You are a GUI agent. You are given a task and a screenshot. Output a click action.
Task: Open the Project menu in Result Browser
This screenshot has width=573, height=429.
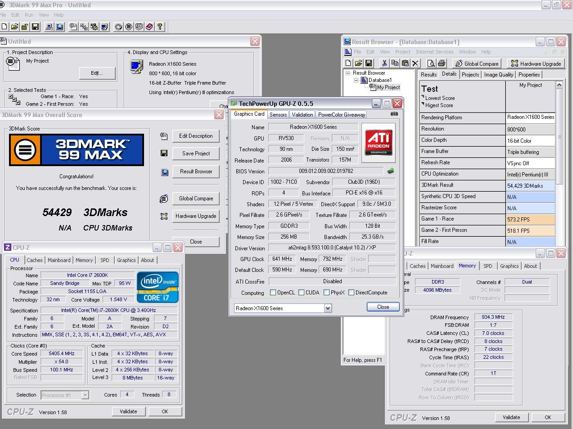(402, 52)
